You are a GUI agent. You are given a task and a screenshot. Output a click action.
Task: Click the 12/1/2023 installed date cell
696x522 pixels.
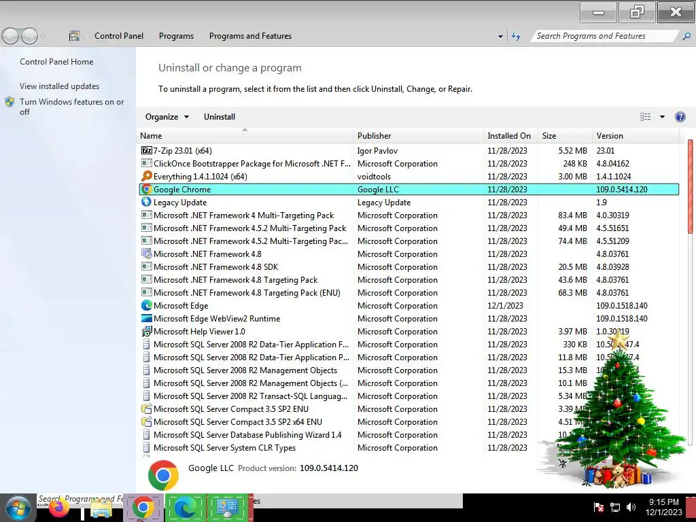505,305
